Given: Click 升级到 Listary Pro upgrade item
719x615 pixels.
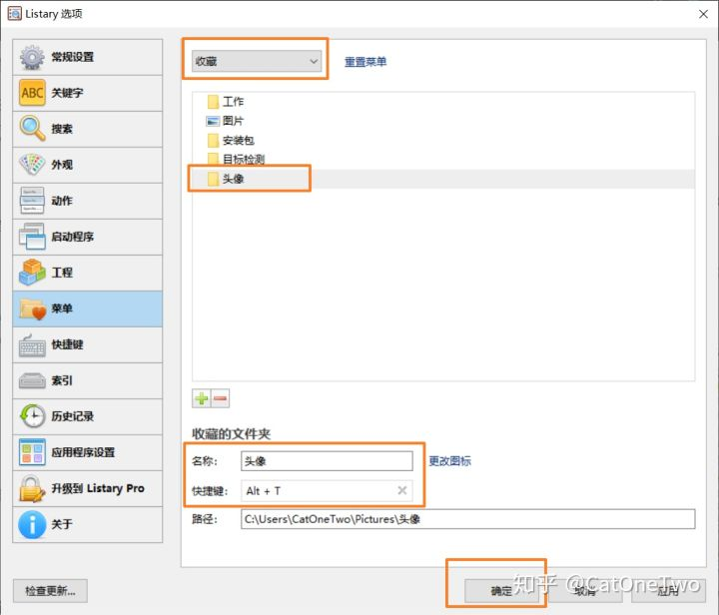Looking at the screenshot, I should pos(87,488).
